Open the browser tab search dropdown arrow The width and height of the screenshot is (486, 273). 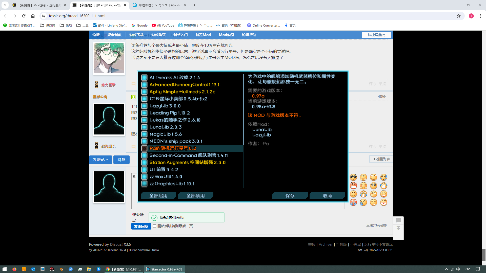5,5
